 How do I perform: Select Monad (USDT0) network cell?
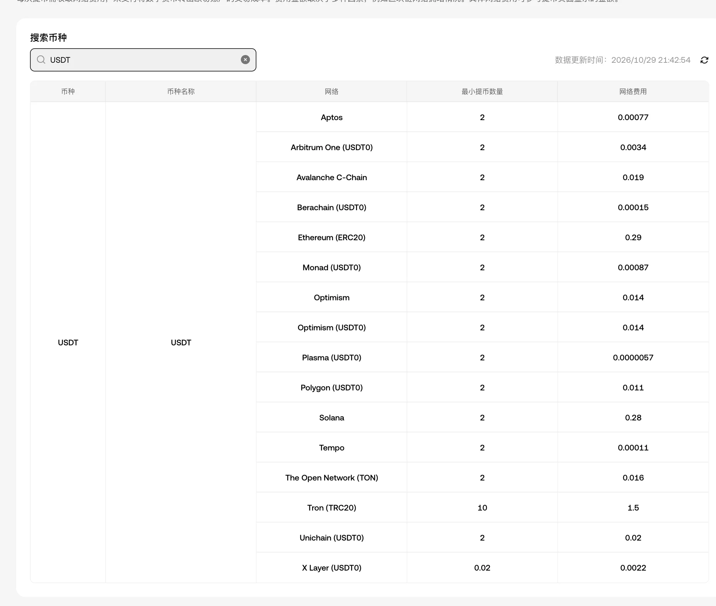click(x=331, y=268)
